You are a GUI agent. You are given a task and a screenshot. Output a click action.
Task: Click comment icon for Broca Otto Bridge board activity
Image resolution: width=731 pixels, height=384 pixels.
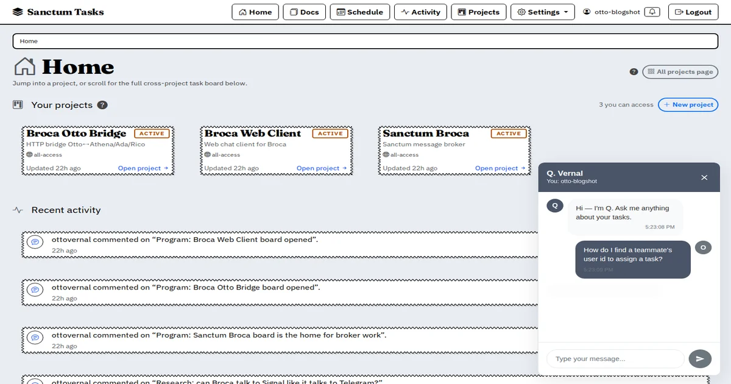35,290
